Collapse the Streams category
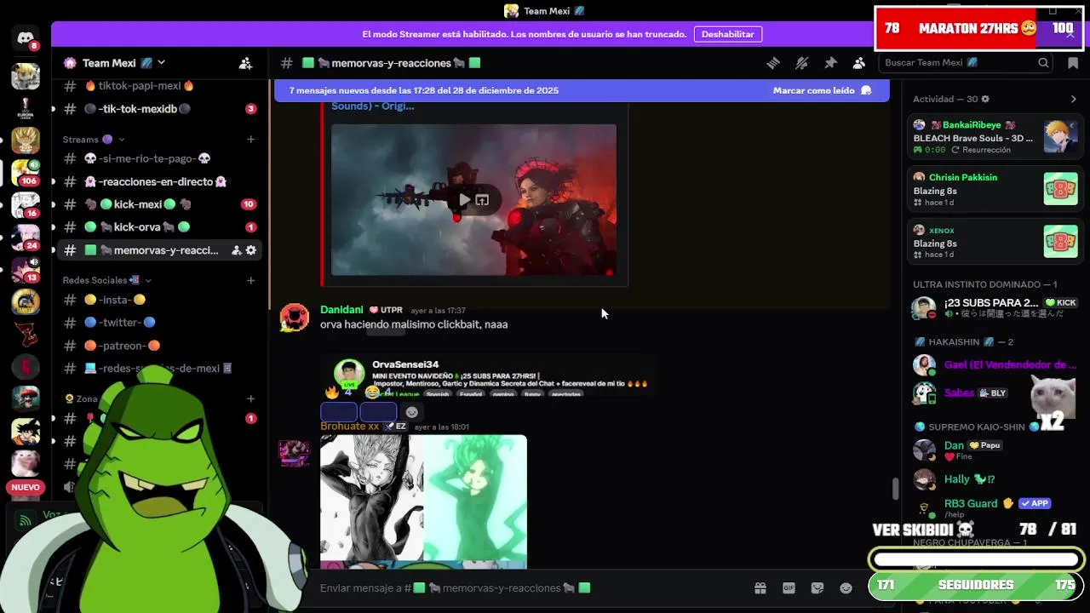The height and width of the screenshot is (613, 1090). [x=94, y=140]
